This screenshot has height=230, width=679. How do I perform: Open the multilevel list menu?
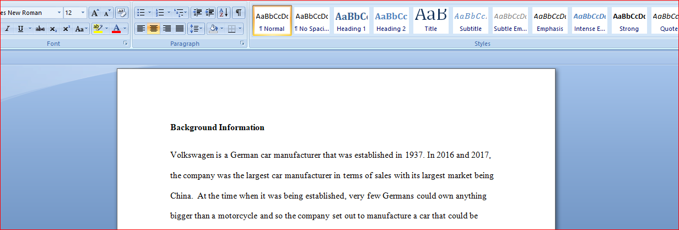click(181, 13)
